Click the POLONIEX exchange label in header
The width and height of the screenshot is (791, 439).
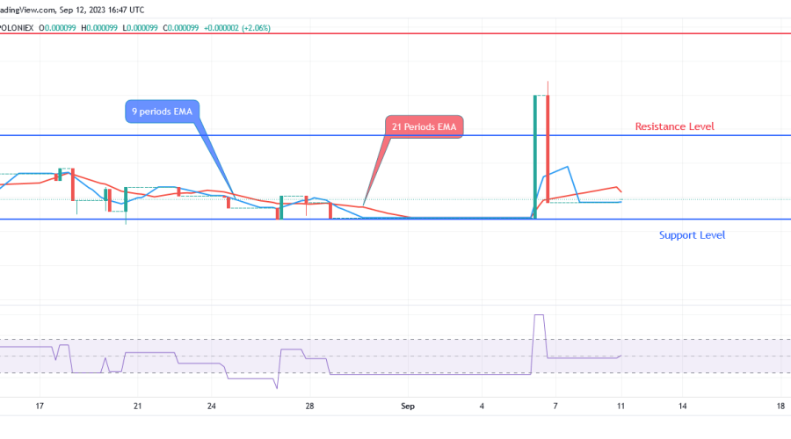(x=17, y=28)
